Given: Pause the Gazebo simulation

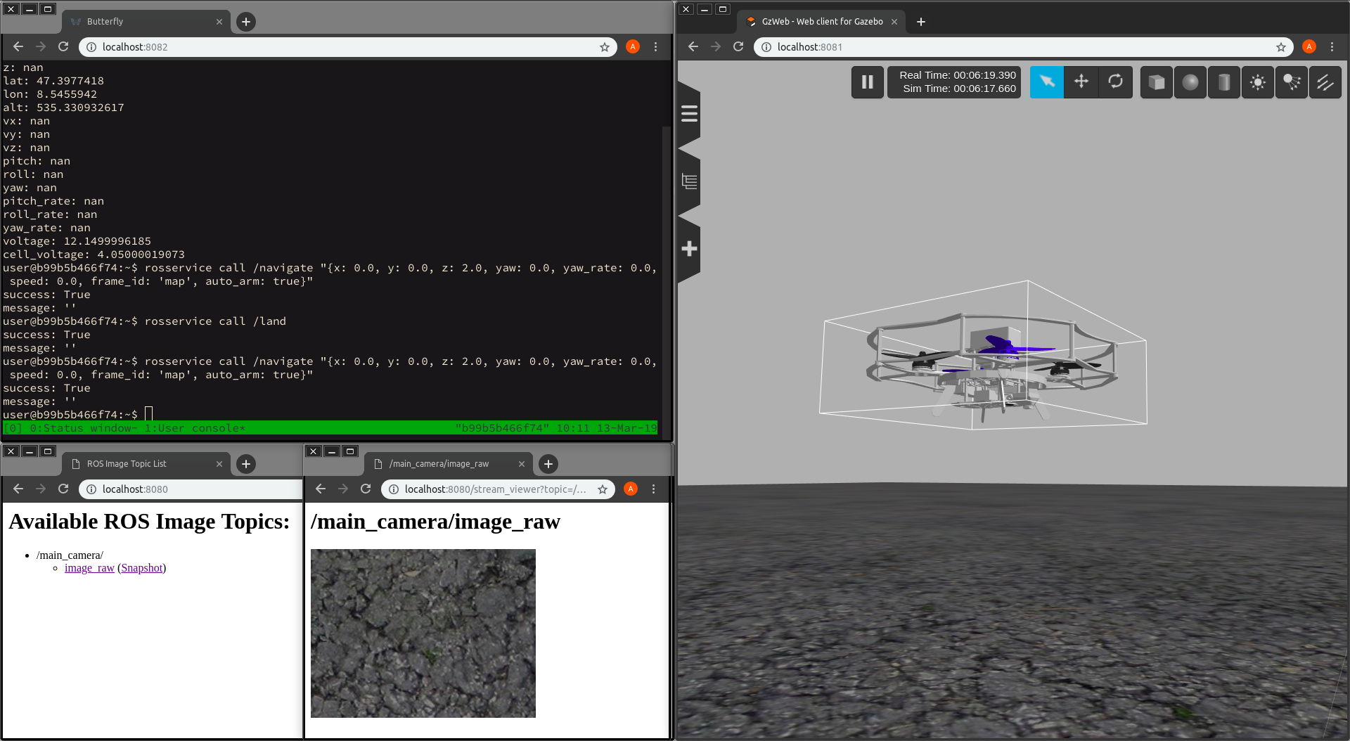Looking at the screenshot, I should [x=867, y=82].
